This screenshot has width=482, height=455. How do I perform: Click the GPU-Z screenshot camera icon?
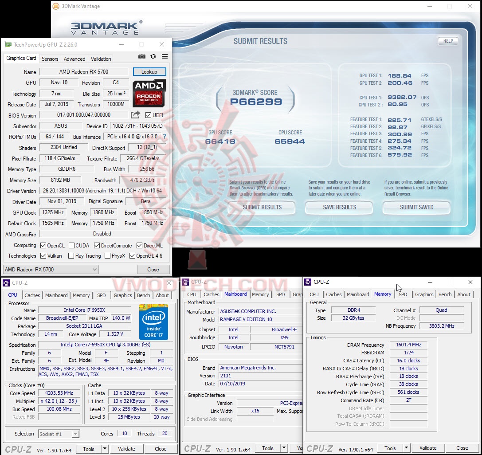tap(142, 57)
